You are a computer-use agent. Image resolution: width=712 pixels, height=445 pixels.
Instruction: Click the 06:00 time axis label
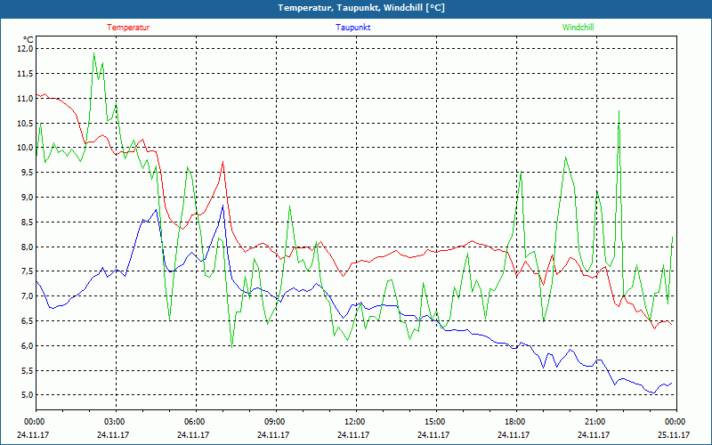pos(194,422)
